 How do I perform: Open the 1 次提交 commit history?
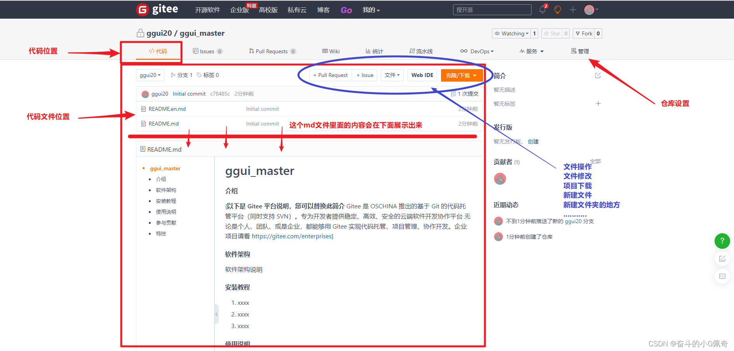pos(465,94)
